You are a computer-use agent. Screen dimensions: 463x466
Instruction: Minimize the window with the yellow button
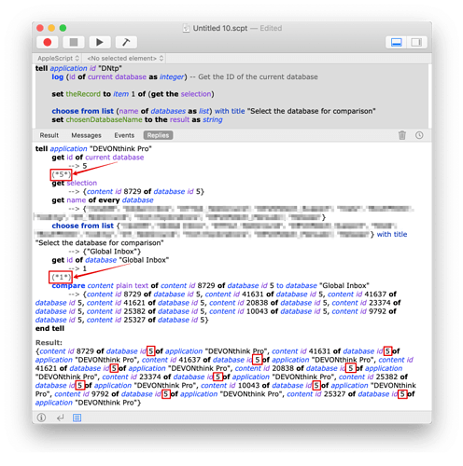[x=51, y=28]
